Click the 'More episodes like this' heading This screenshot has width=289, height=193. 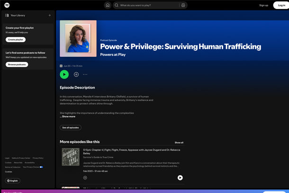(x=80, y=141)
